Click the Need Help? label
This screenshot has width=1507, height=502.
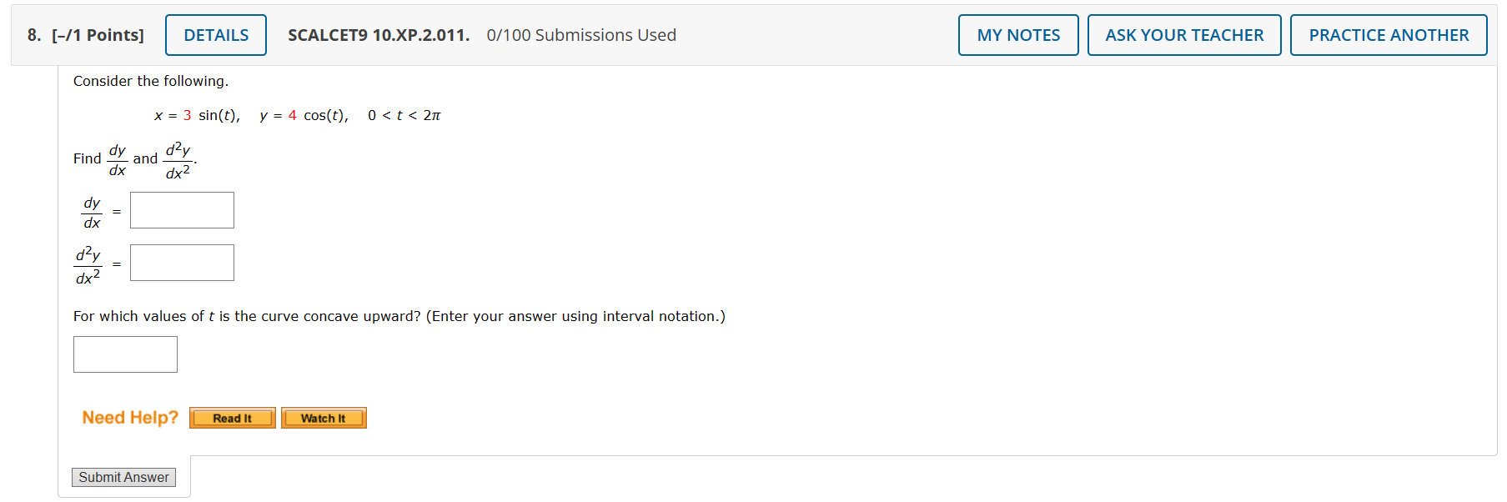click(129, 417)
